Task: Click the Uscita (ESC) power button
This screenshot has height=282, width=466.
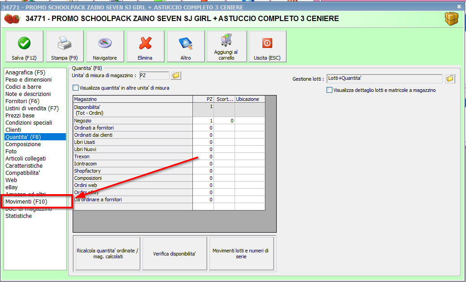Action: (267, 46)
